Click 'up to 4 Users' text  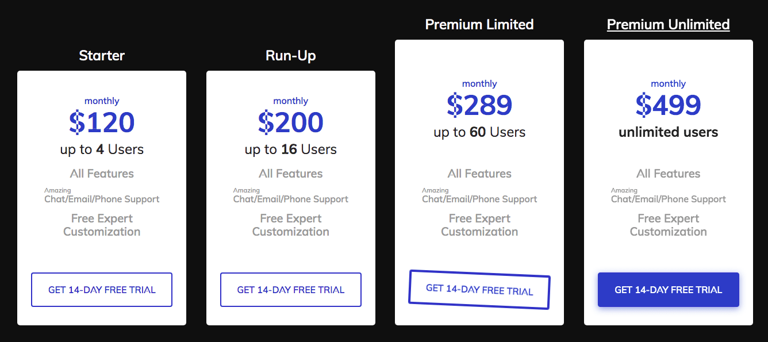pos(102,149)
